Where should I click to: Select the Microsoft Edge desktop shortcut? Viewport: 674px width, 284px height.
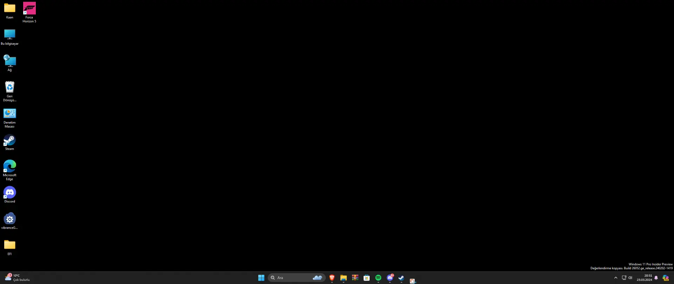point(9,170)
